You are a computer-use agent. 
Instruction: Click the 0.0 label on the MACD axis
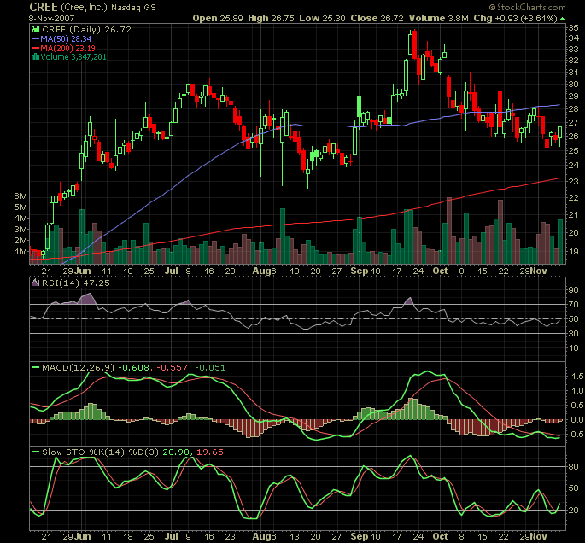(577, 420)
